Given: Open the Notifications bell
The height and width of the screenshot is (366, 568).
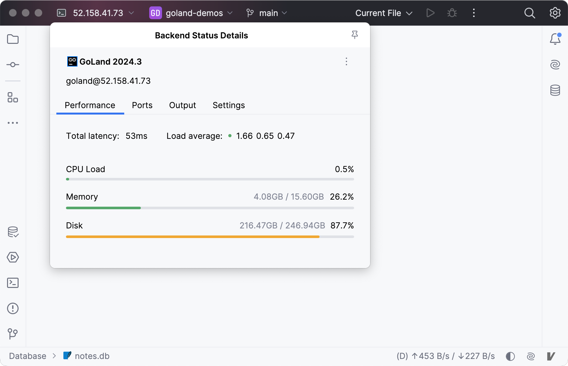Looking at the screenshot, I should click(555, 39).
